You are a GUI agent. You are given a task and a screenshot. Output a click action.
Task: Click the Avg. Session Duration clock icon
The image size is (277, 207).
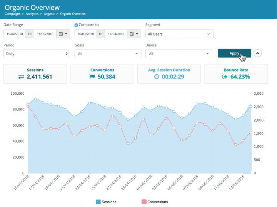click(x=157, y=77)
